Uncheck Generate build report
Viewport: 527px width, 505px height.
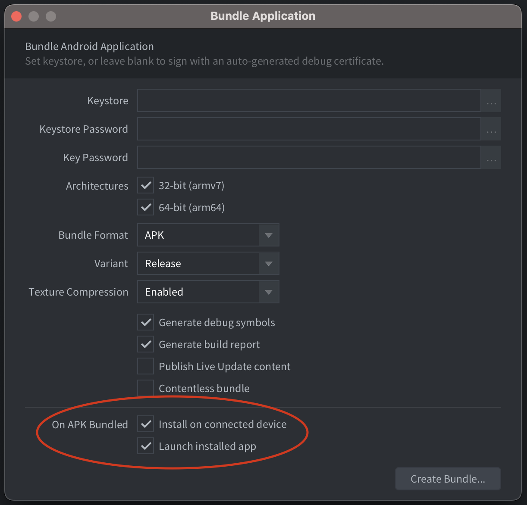click(145, 344)
